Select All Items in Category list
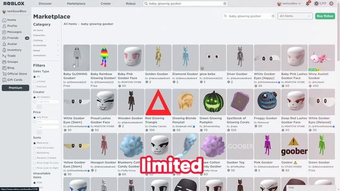 38,30
